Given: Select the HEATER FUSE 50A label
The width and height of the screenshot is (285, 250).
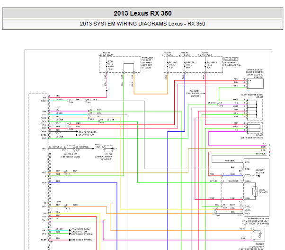Looking at the screenshot, I should coord(190,65).
